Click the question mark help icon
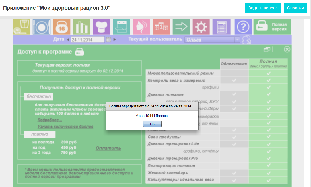This screenshot has width=311, height=187. point(243,27)
